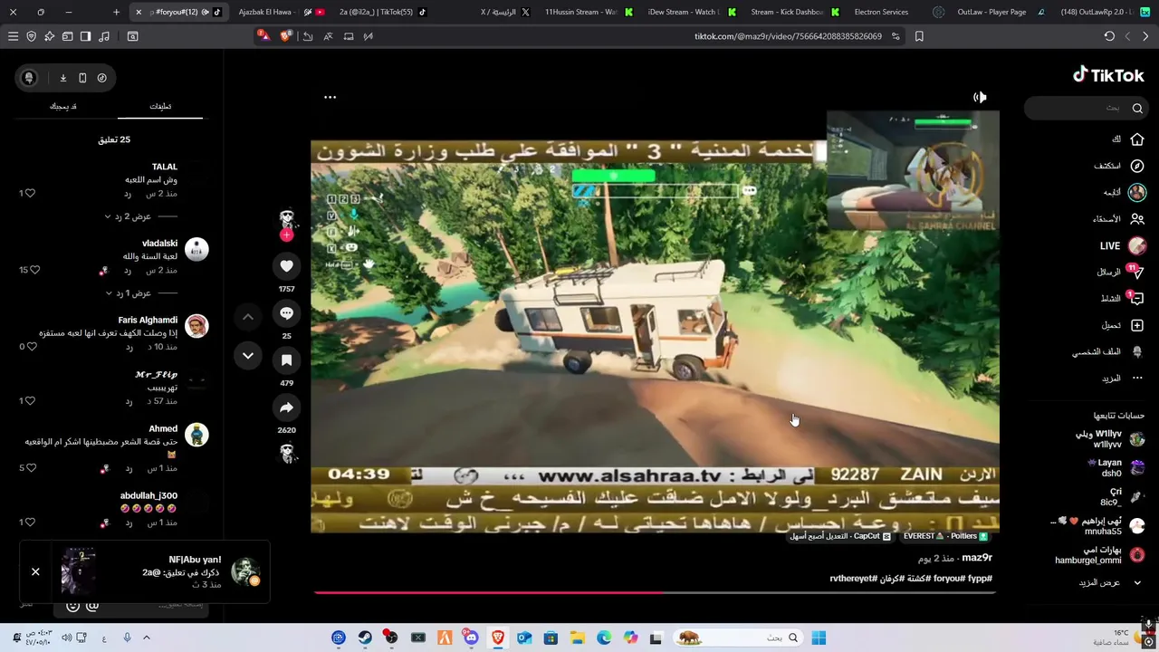
Task: Insert emoji in comment box
Action: [x=72, y=606]
